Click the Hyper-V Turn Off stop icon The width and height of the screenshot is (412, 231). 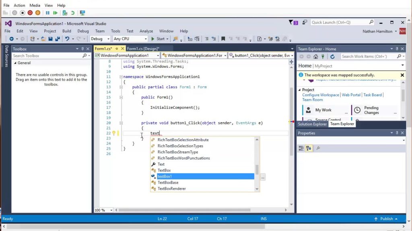coord(23,13)
